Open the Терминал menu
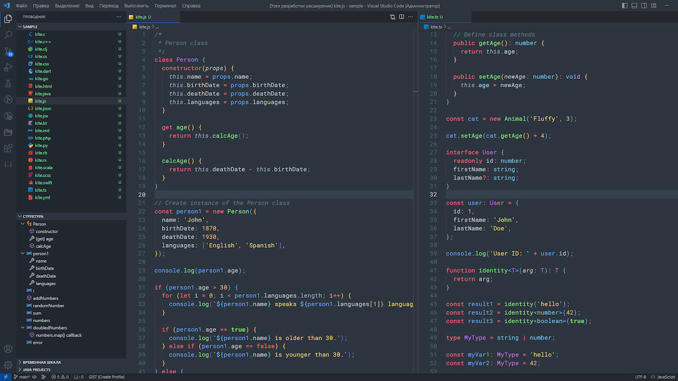The image size is (678, 381). [x=165, y=6]
